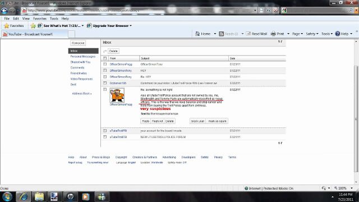This screenshot has height=202, width=359.
Task: Click the YouTube favicon in address bar
Action: 24,11
